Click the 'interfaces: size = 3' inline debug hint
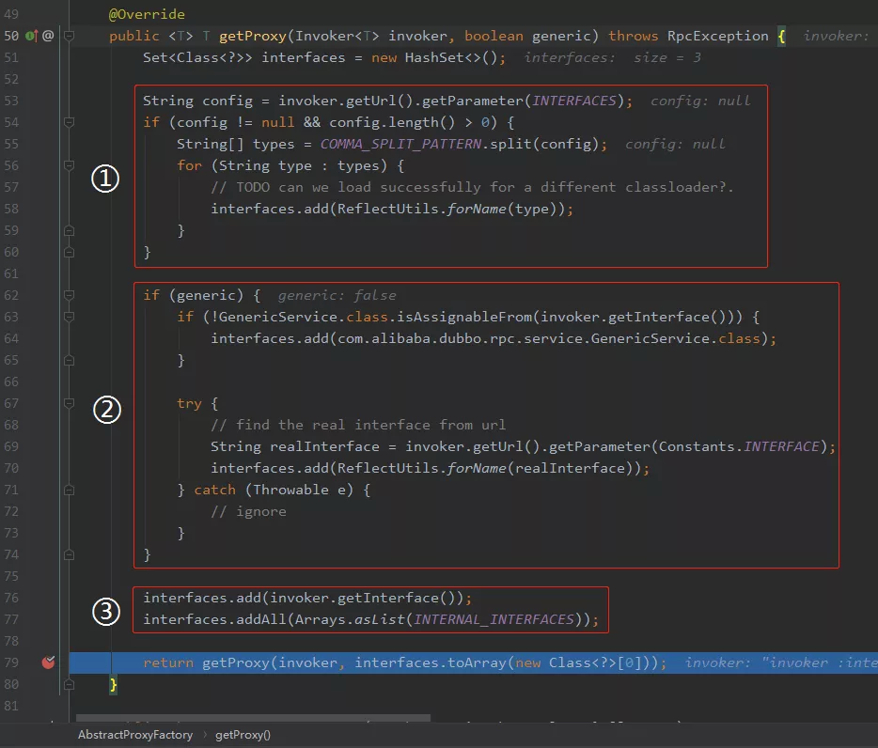878x748 pixels. 612,57
